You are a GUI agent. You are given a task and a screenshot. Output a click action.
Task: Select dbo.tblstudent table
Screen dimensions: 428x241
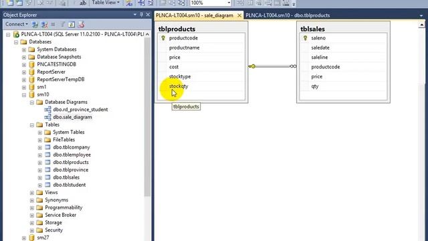tap(70, 185)
